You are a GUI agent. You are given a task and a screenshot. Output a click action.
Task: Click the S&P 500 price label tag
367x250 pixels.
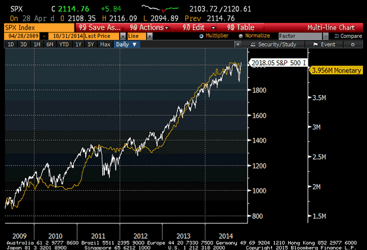click(277, 62)
